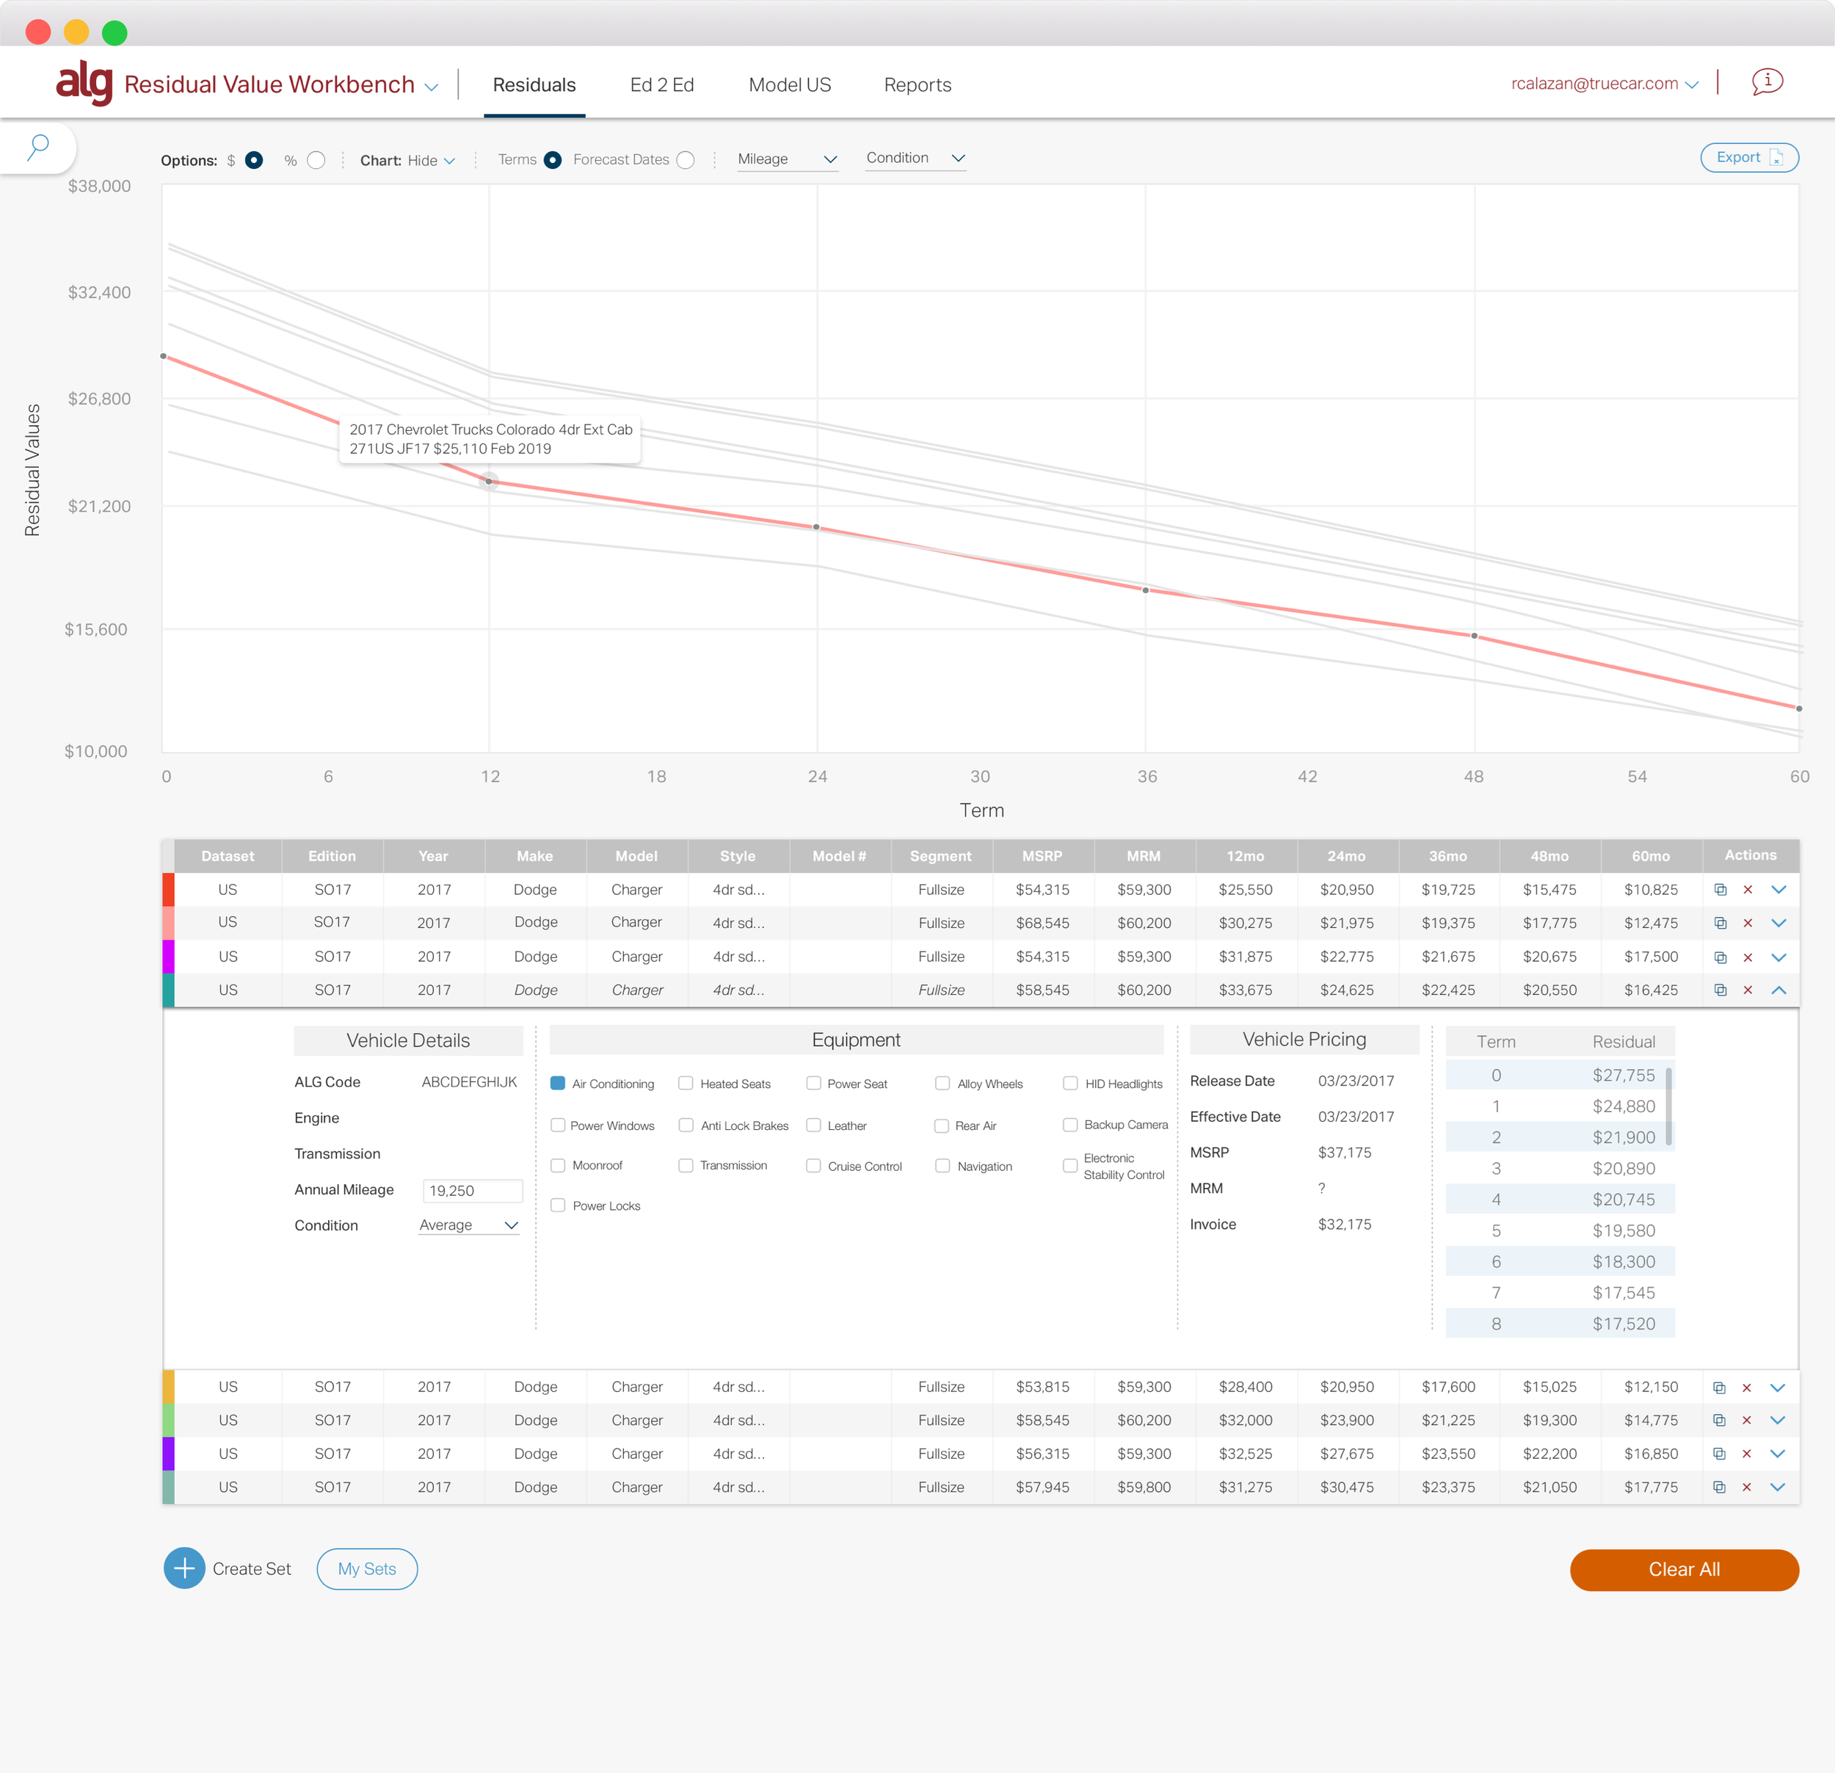Image resolution: width=1835 pixels, height=1773 pixels.
Task: Open the Reports tab
Action: coord(917,85)
